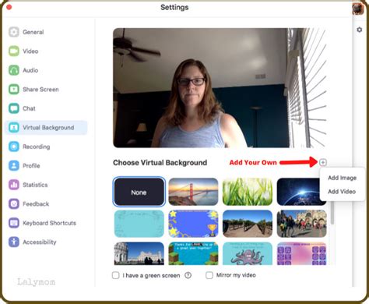Viewport: 369px width, 304px height.
Task: Click the Share Screen icon
Action: (14, 90)
